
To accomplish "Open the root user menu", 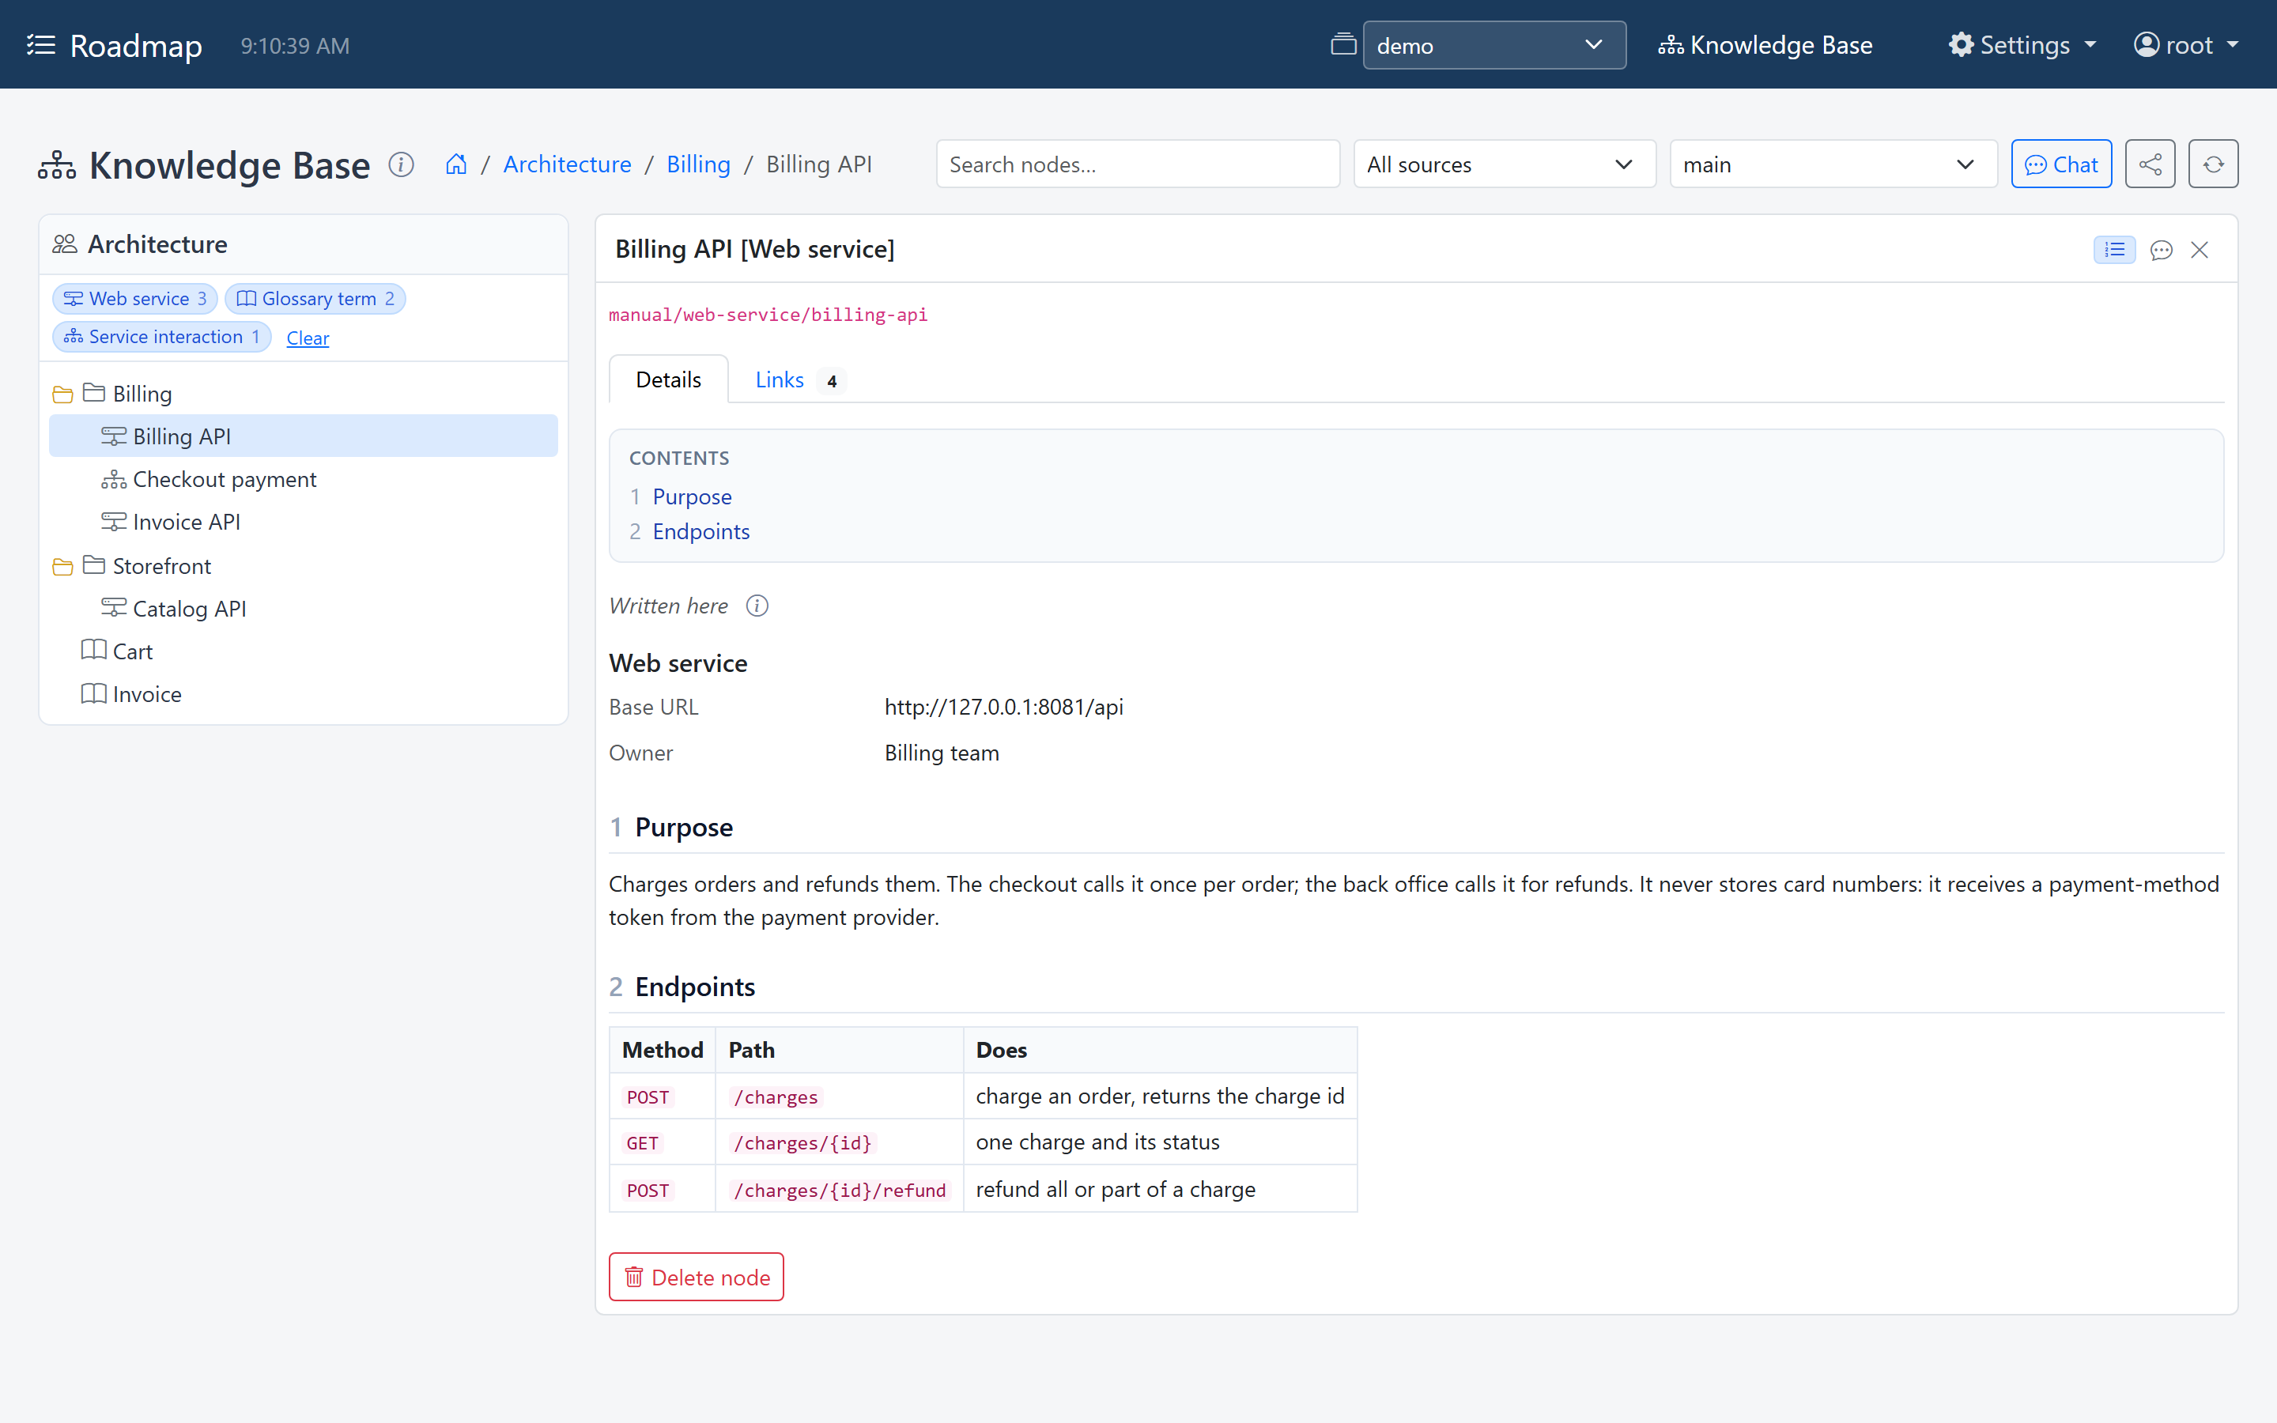I will tap(2186, 45).
